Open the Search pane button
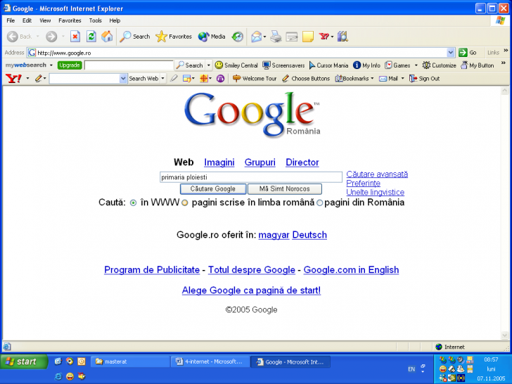This screenshot has width=512, height=384. (134, 37)
